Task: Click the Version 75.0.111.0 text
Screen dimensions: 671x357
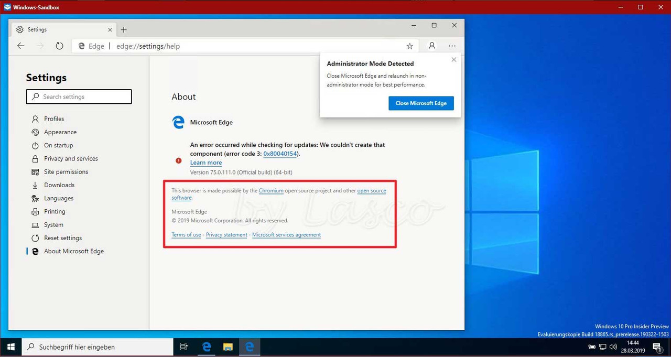Action: point(241,172)
